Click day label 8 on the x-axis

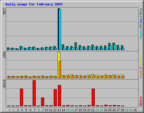click(x=39, y=110)
